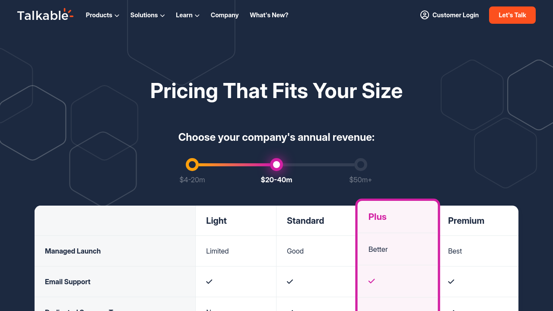This screenshot has width=553, height=311.
Task: Select the $4-20m revenue point
Action: point(192,165)
